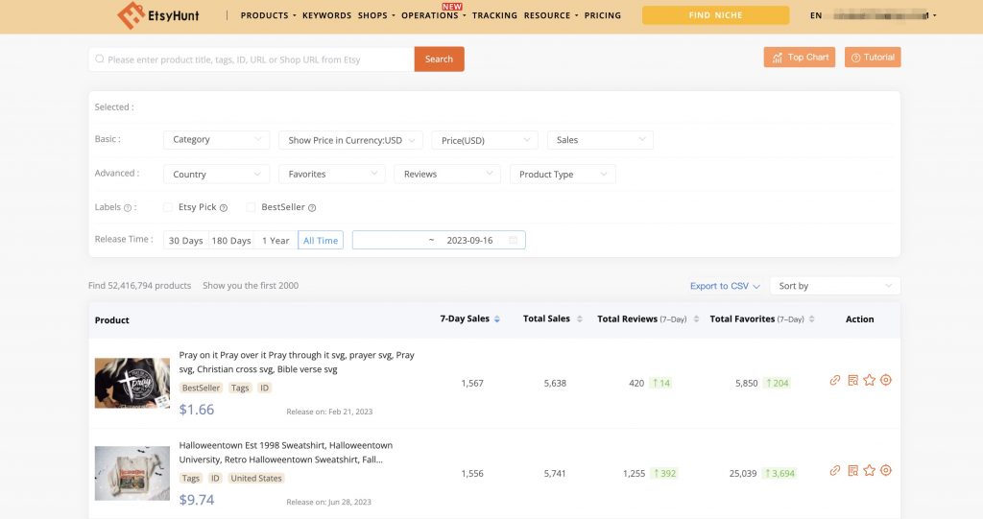
Task: Open the OPERATIONS menu
Action: [x=433, y=15]
